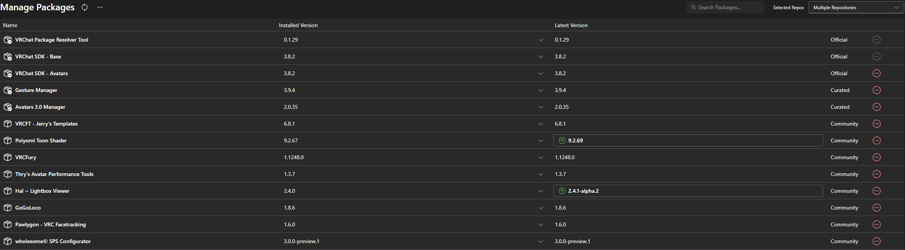Screen dimensions: 905x250
Task: Click the Avatars 3.0 Manager package icon
Action: [x=8, y=107]
